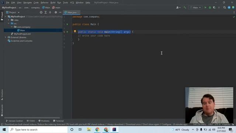Click the editor tabs three-dot options icon
236x133 pixels.
click(234, 12)
